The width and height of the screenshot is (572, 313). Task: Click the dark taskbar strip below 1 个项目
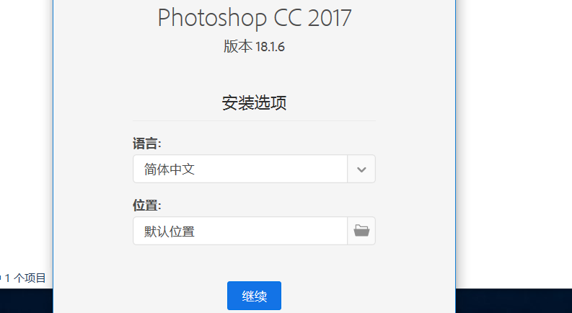tap(26, 301)
